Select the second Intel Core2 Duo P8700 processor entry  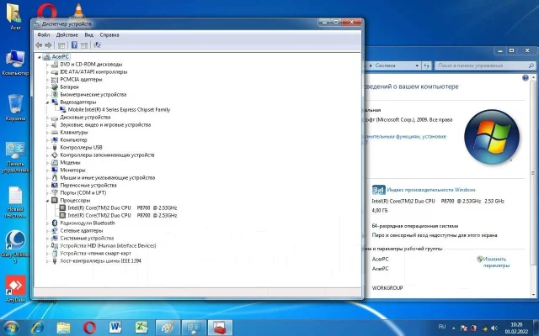tap(122, 215)
